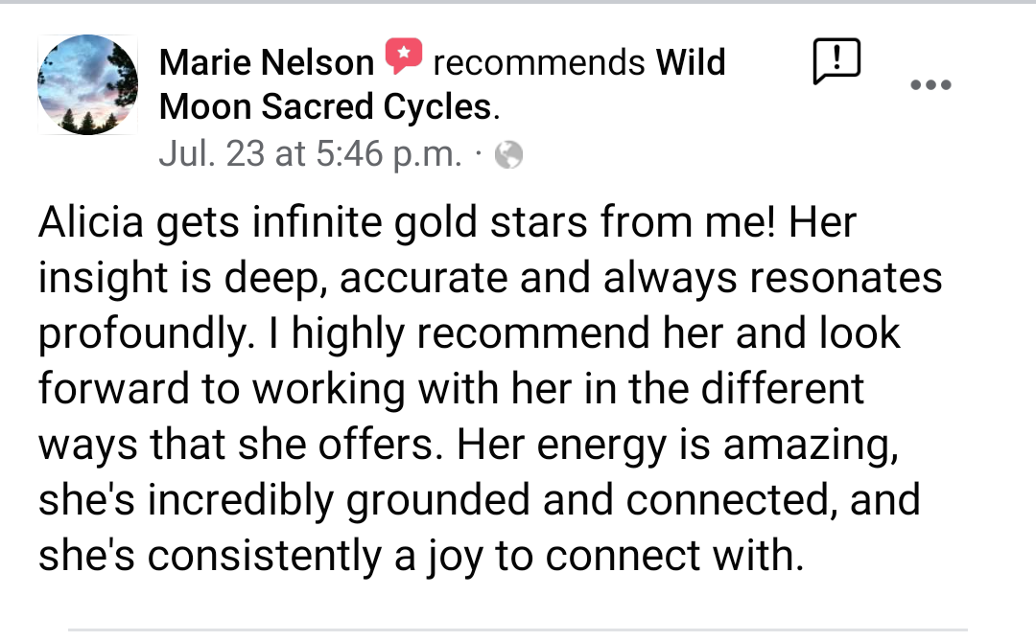Image resolution: width=1036 pixels, height=641 pixels.
Task: Click the word recommends in the header
Action: pos(539,63)
